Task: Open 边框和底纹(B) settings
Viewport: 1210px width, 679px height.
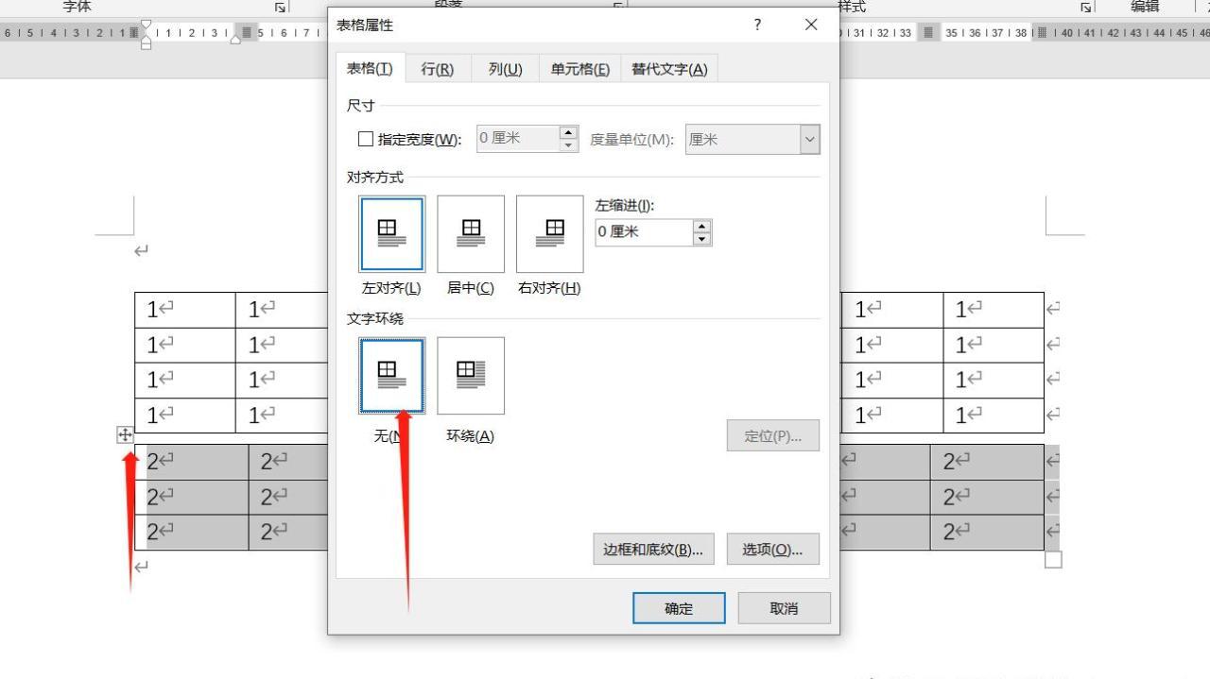Action: tap(653, 550)
